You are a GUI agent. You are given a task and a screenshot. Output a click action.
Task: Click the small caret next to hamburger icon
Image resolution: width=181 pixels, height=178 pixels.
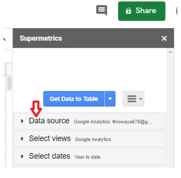(x=141, y=99)
